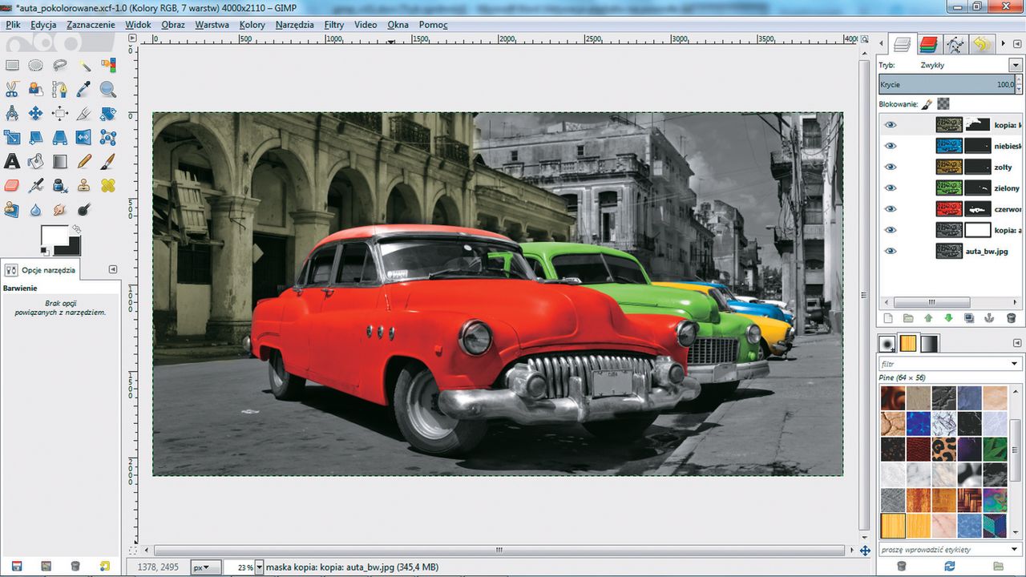Switch to the Undo History tab
Screen dimensions: 1026x577
coord(981,44)
